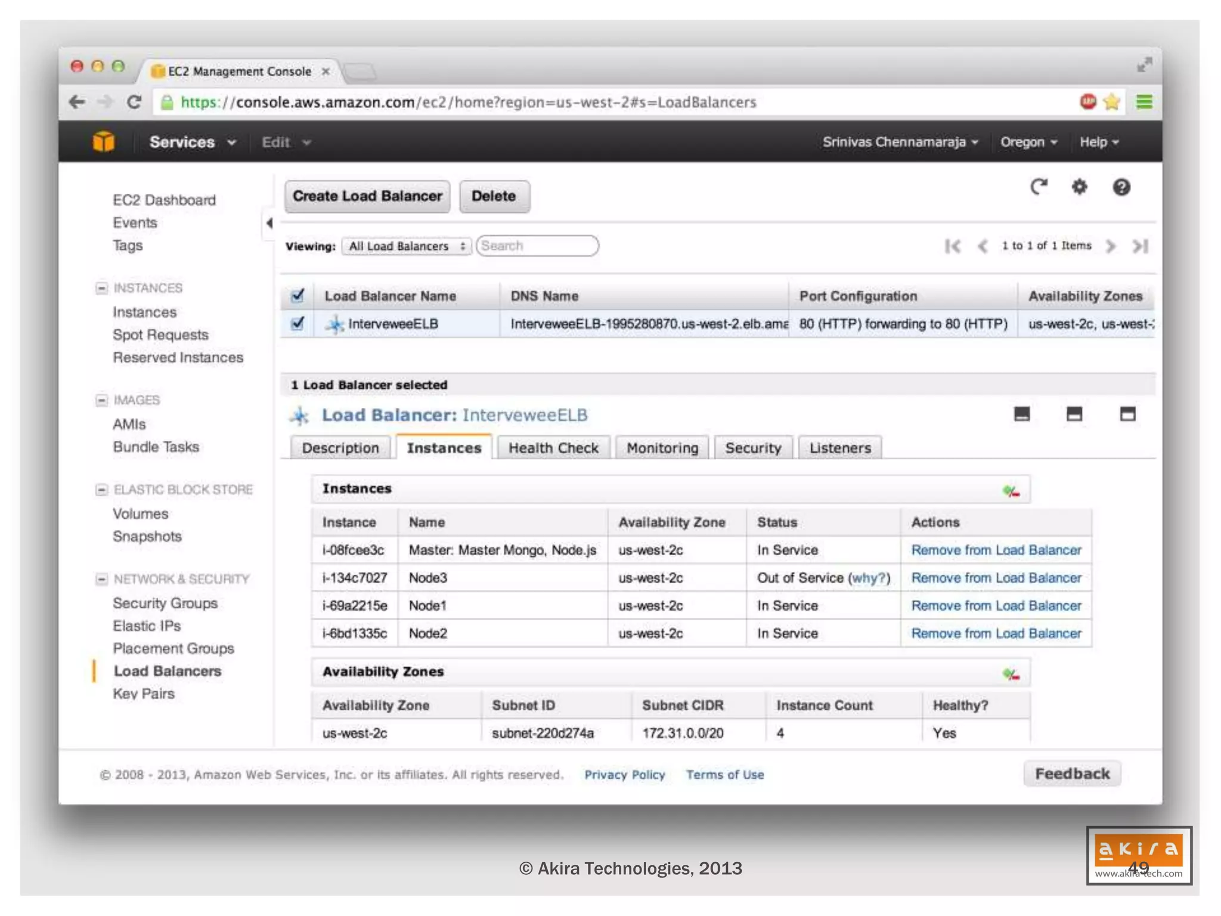
Task: Focus the load balancer Search field
Action: tap(537, 246)
